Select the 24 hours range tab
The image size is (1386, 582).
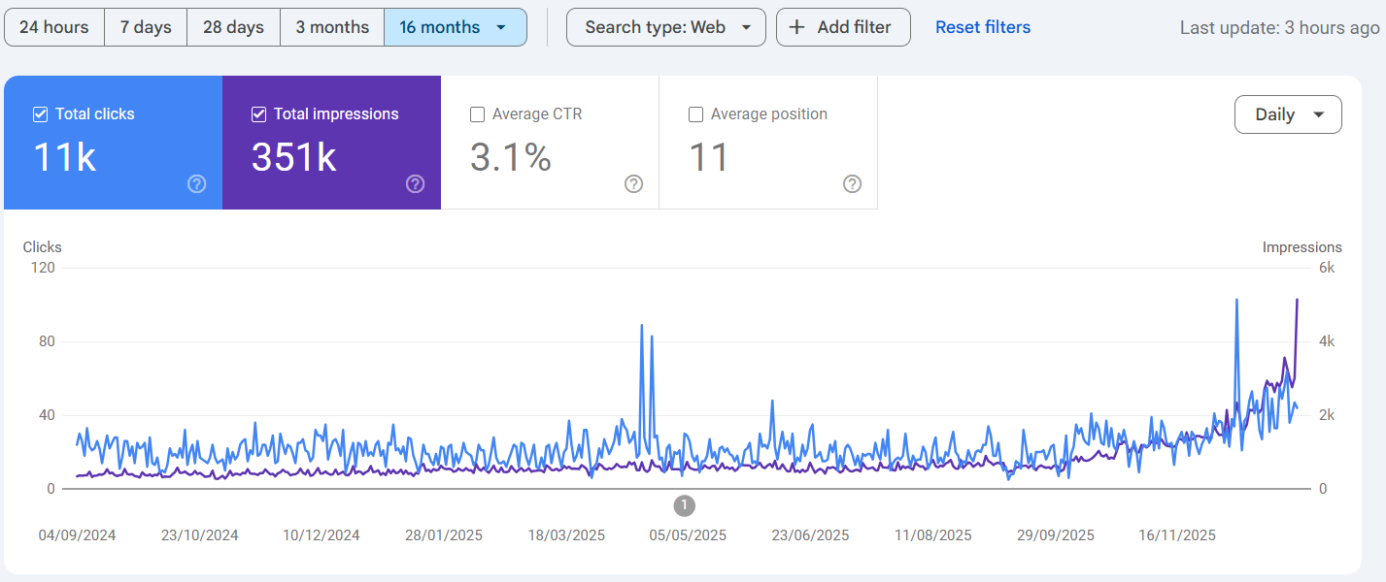53,27
